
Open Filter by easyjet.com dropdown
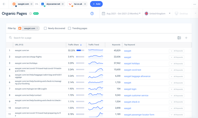click(29, 29)
